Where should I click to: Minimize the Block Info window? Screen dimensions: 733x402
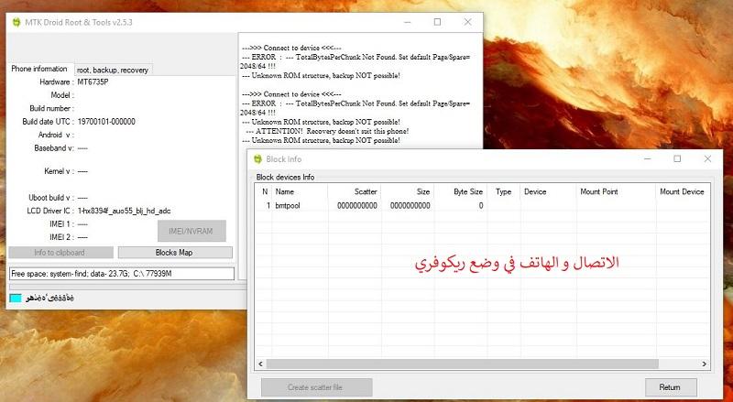(648, 159)
